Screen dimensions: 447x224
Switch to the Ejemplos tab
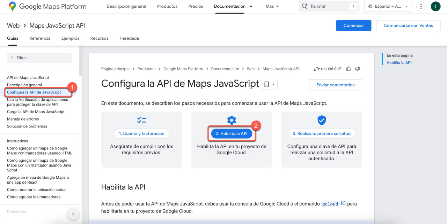70,38
